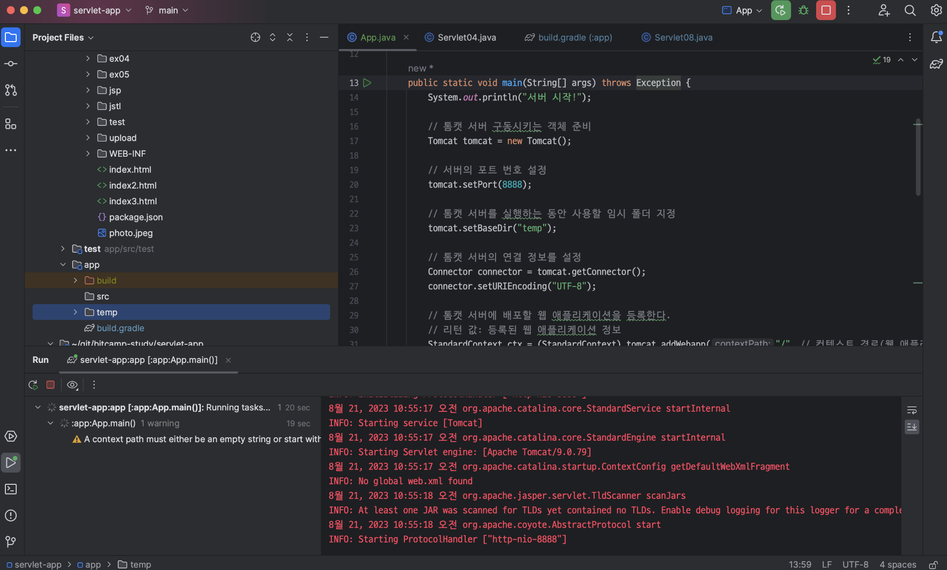Image resolution: width=947 pixels, height=570 pixels.
Task: Open the Commit tool window icon
Action: [x=11, y=64]
